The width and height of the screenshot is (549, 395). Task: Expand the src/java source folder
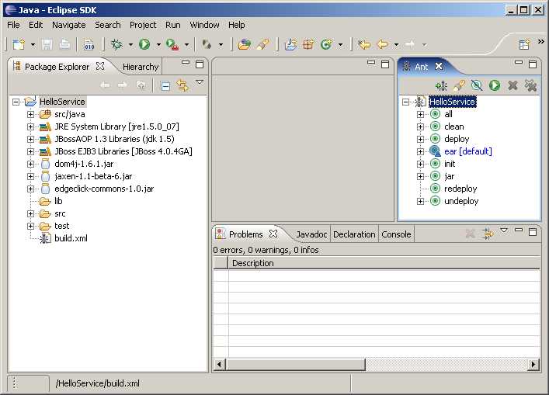point(30,114)
